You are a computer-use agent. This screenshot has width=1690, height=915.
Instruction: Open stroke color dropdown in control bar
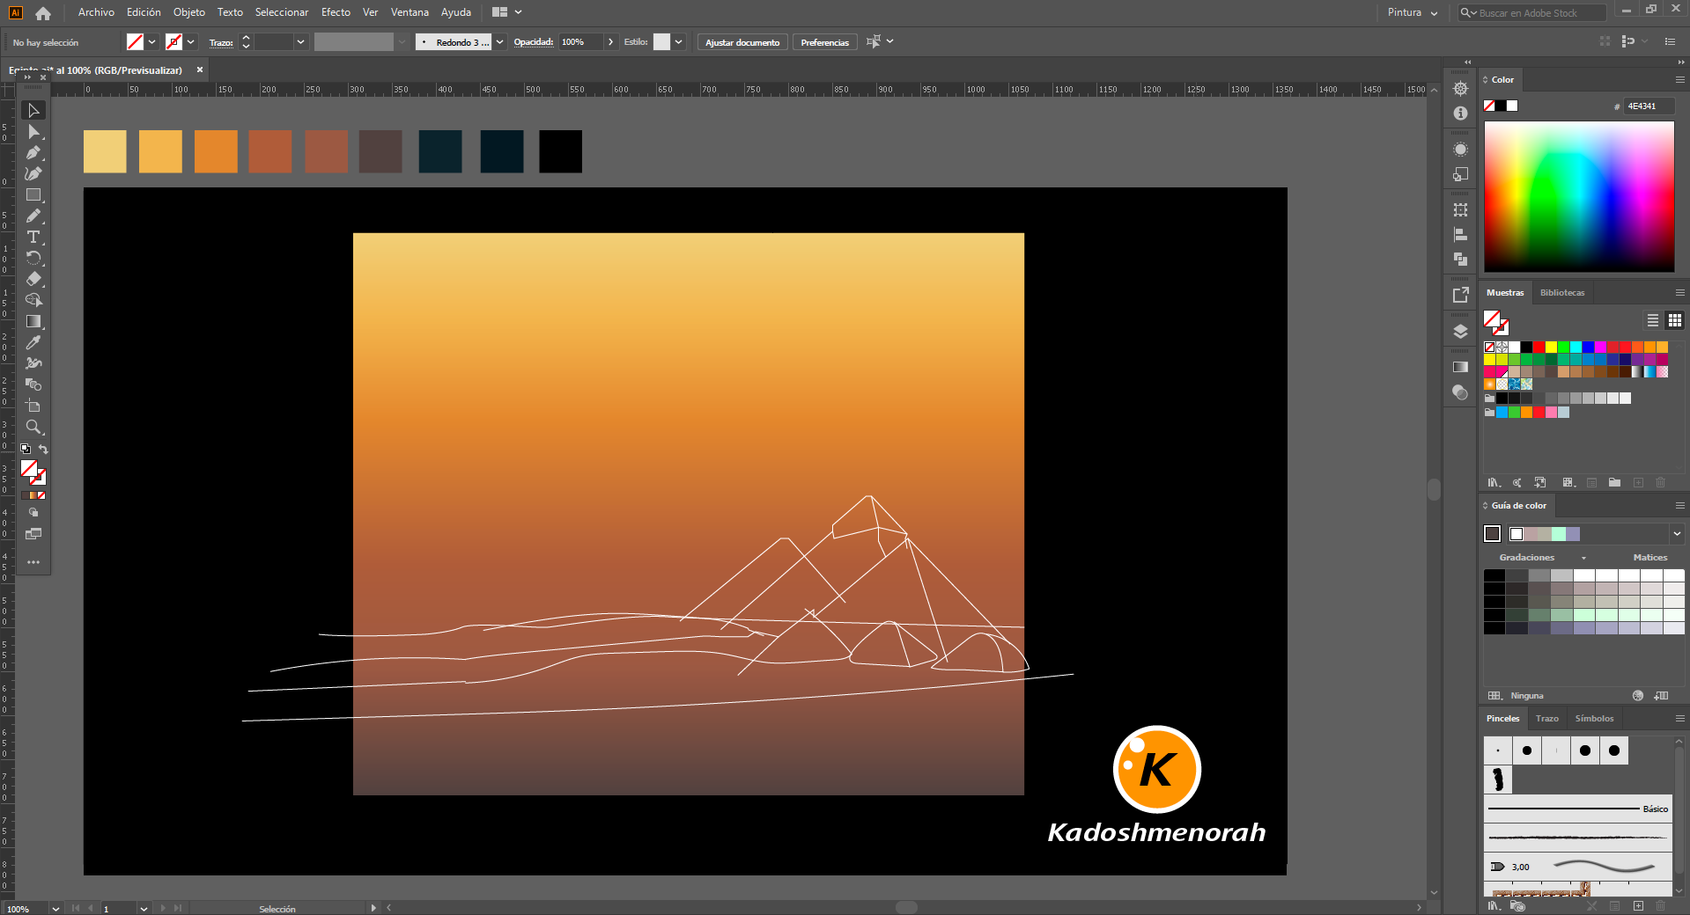tap(191, 42)
